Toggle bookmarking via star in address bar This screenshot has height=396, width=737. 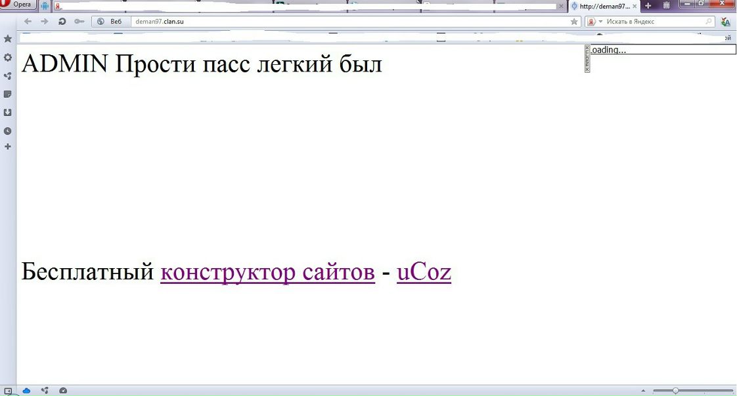pyautogui.click(x=574, y=21)
